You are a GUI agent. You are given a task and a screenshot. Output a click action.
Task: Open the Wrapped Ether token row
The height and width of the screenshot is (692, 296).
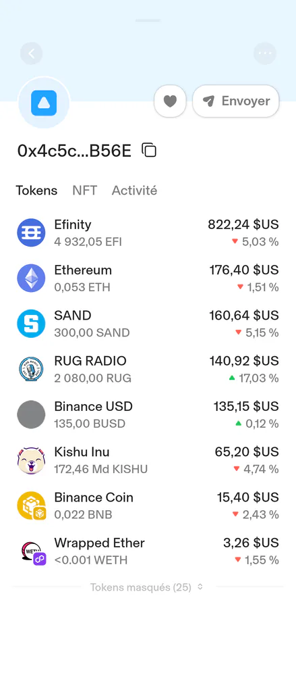pyautogui.click(x=148, y=551)
